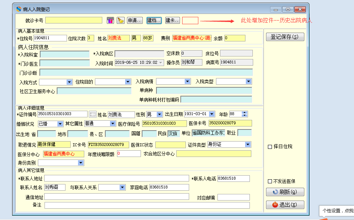This screenshot has height=220, width=354.
Task: Click the 出生地 省 input field
Action: [x=46, y=134]
